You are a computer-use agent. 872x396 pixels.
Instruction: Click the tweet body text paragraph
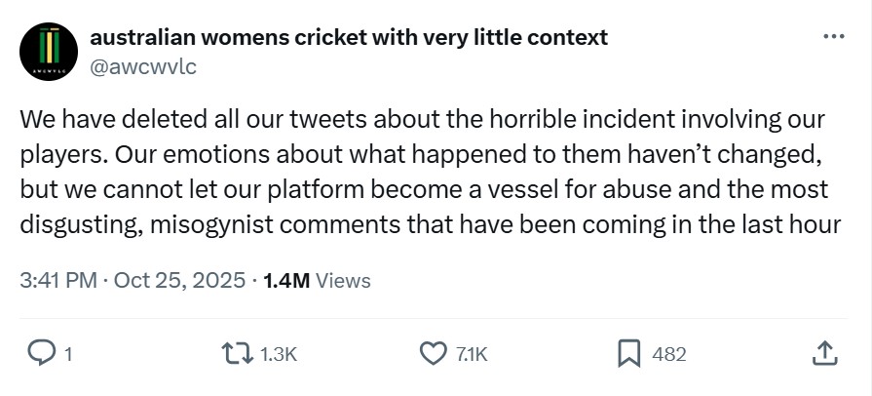tap(429, 172)
